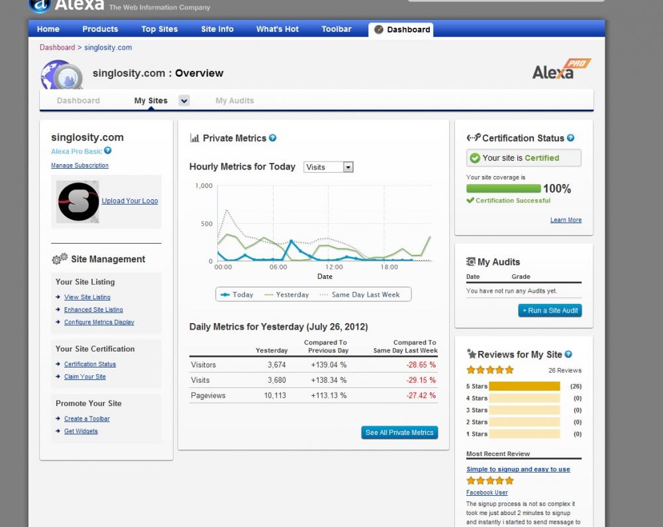
Task: Click Same Day Last Week legend entry
Action: pos(360,295)
